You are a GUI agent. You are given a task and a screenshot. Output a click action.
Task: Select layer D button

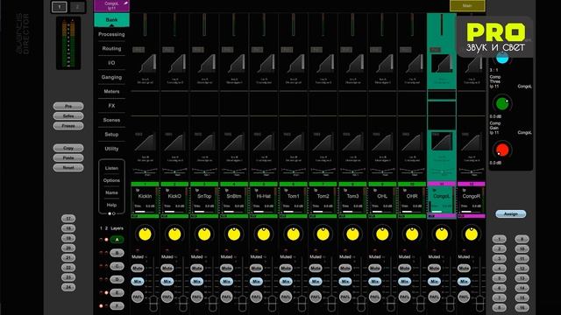click(117, 279)
